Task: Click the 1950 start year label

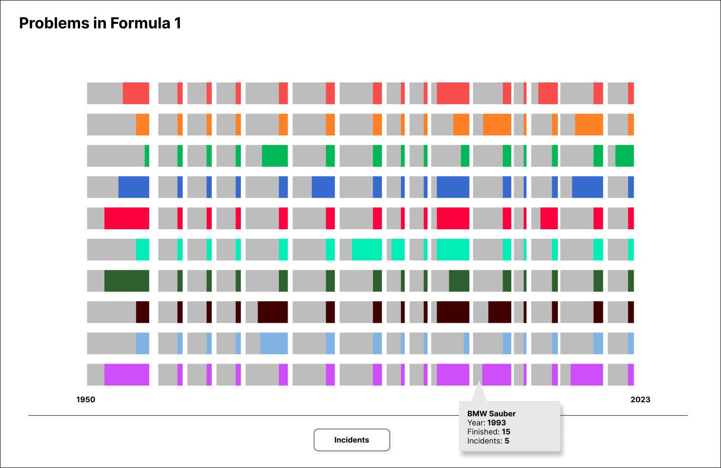Action: click(86, 399)
